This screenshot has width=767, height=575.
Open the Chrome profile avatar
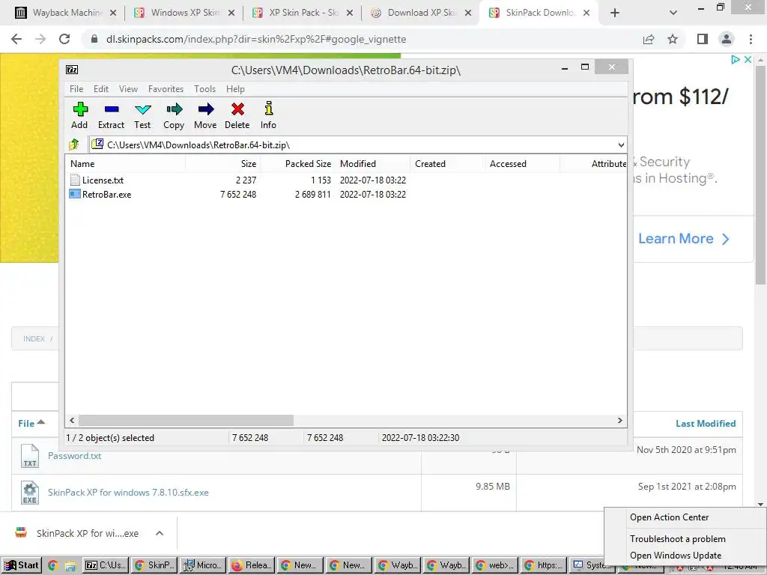pos(727,39)
